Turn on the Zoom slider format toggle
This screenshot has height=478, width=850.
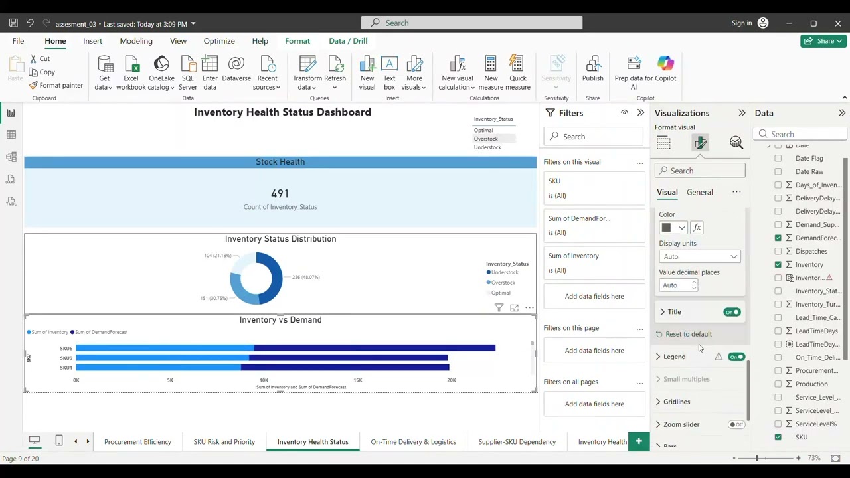(x=736, y=424)
